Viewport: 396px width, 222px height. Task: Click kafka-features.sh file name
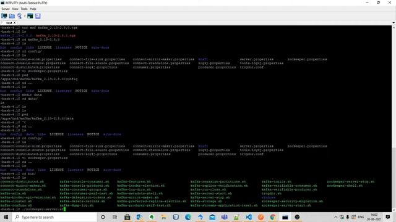(x=134, y=181)
